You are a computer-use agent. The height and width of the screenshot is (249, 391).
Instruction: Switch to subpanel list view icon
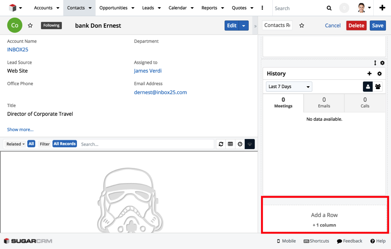(231, 144)
